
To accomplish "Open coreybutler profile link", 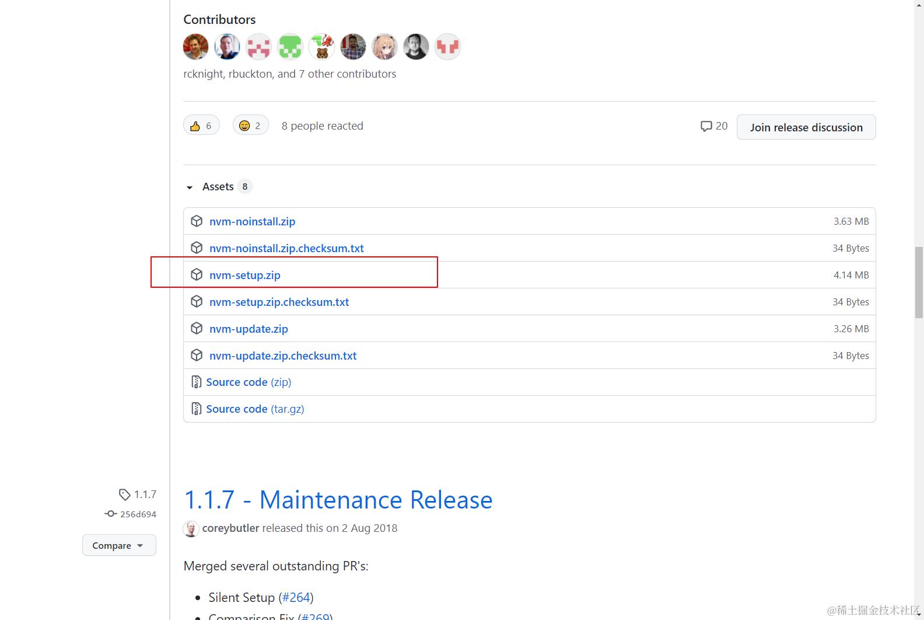I will pos(230,528).
